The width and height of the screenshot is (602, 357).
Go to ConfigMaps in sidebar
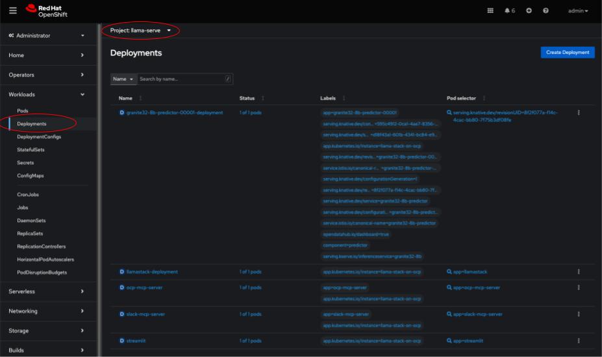click(x=31, y=175)
